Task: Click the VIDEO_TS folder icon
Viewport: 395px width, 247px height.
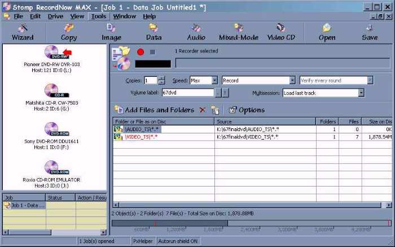Action: coord(118,137)
